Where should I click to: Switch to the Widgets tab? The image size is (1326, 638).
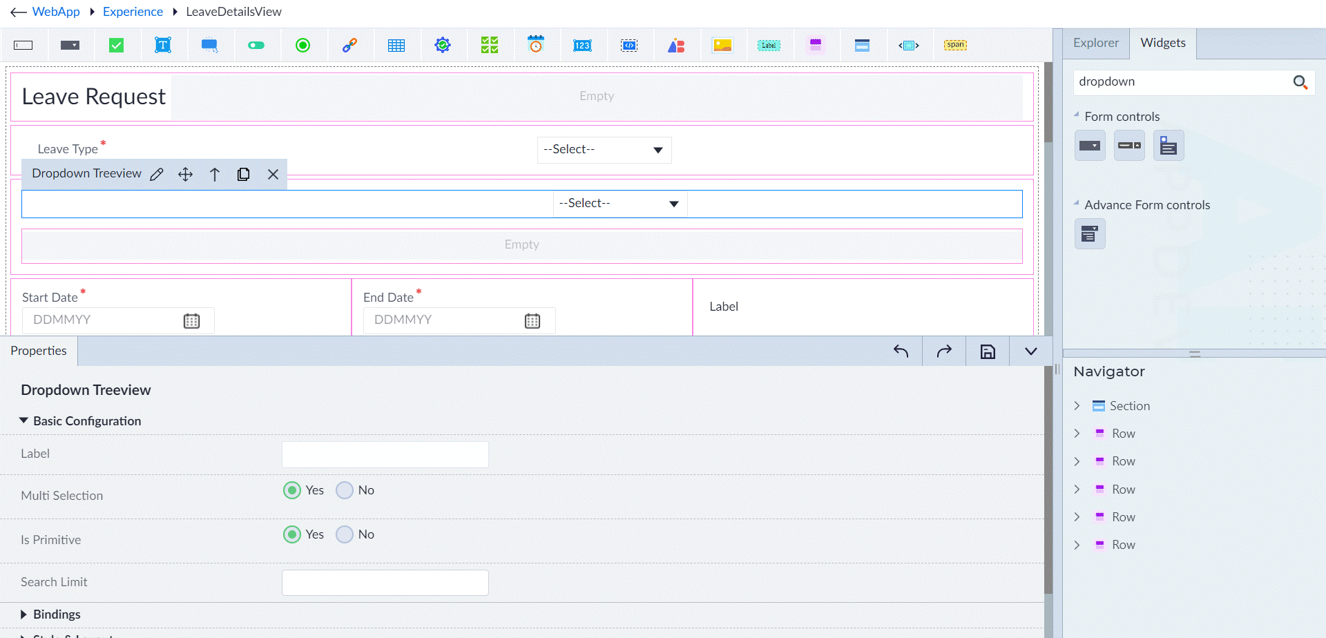click(1163, 43)
